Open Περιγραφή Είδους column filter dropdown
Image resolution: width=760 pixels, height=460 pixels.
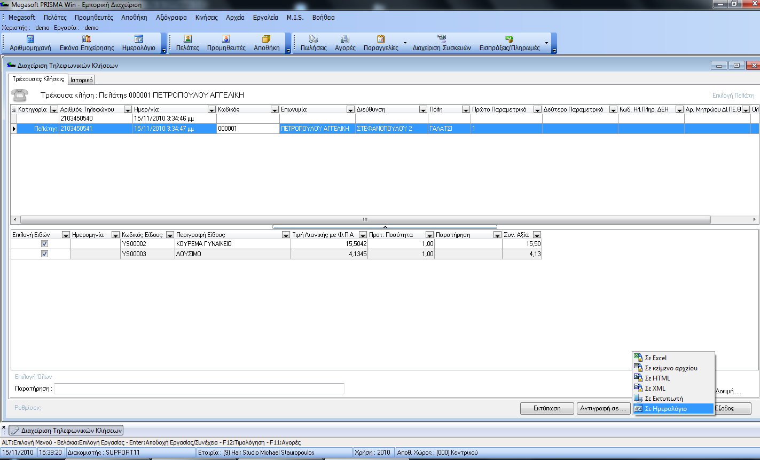coord(286,235)
